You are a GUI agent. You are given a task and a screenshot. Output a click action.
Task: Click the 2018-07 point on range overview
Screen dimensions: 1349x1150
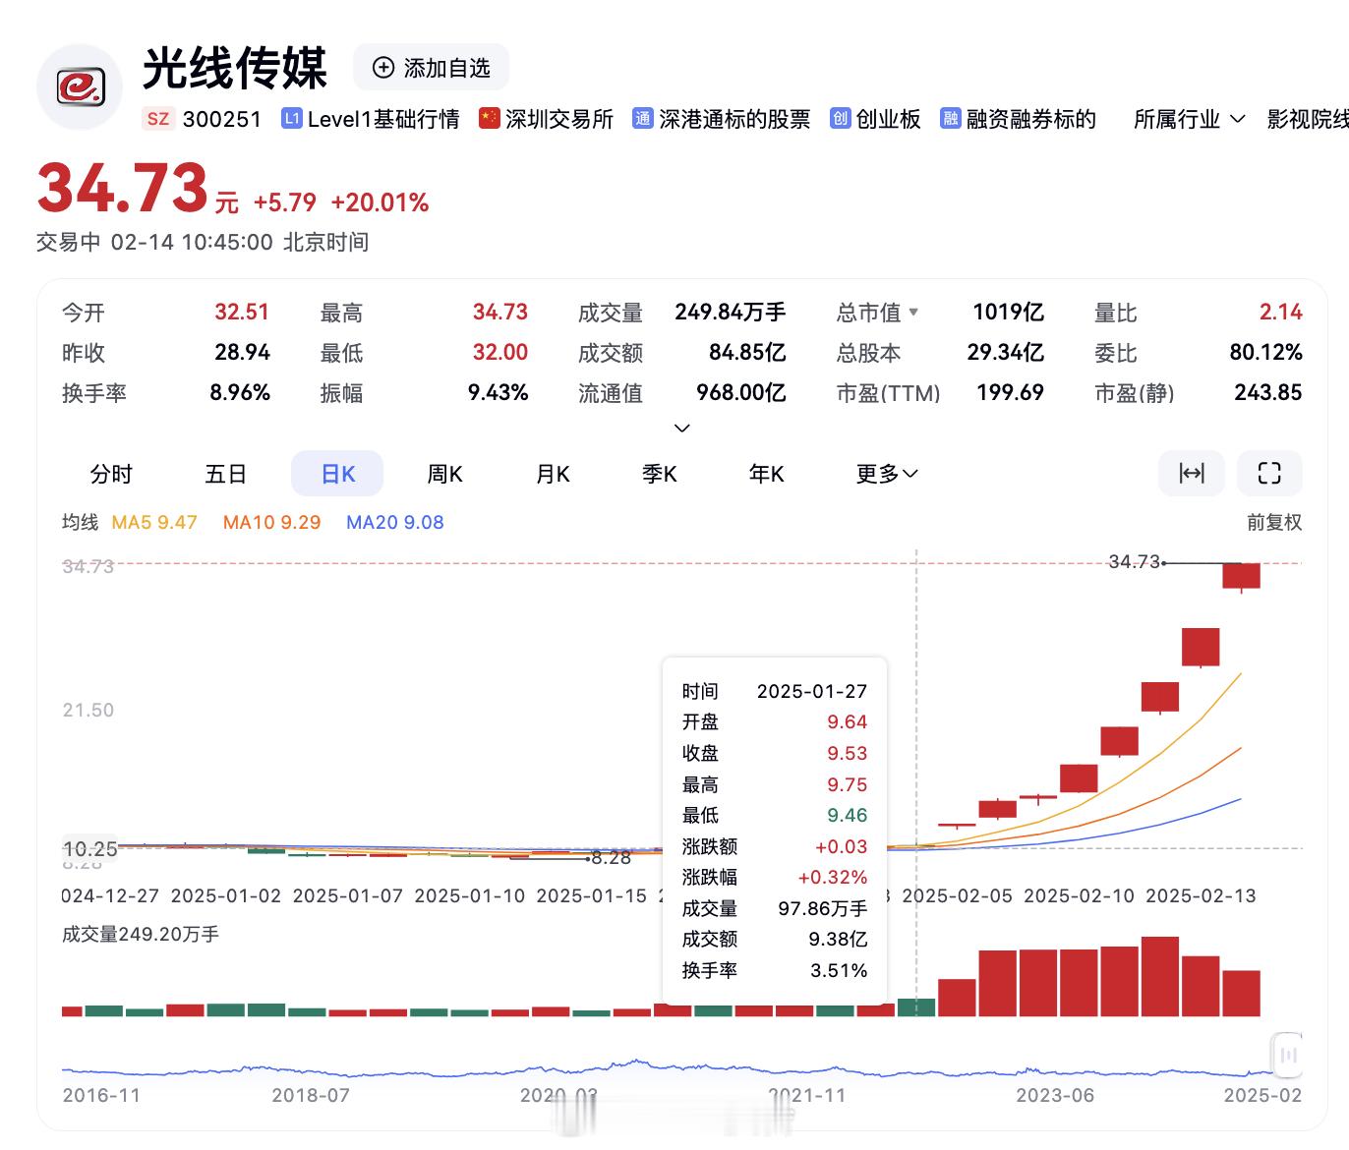click(311, 1095)
